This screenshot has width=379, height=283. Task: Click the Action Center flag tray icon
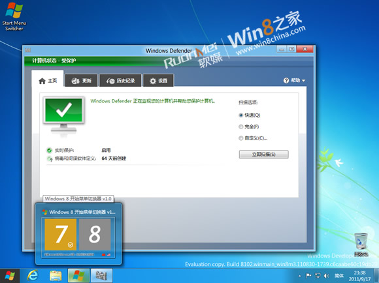coord(308,276)
